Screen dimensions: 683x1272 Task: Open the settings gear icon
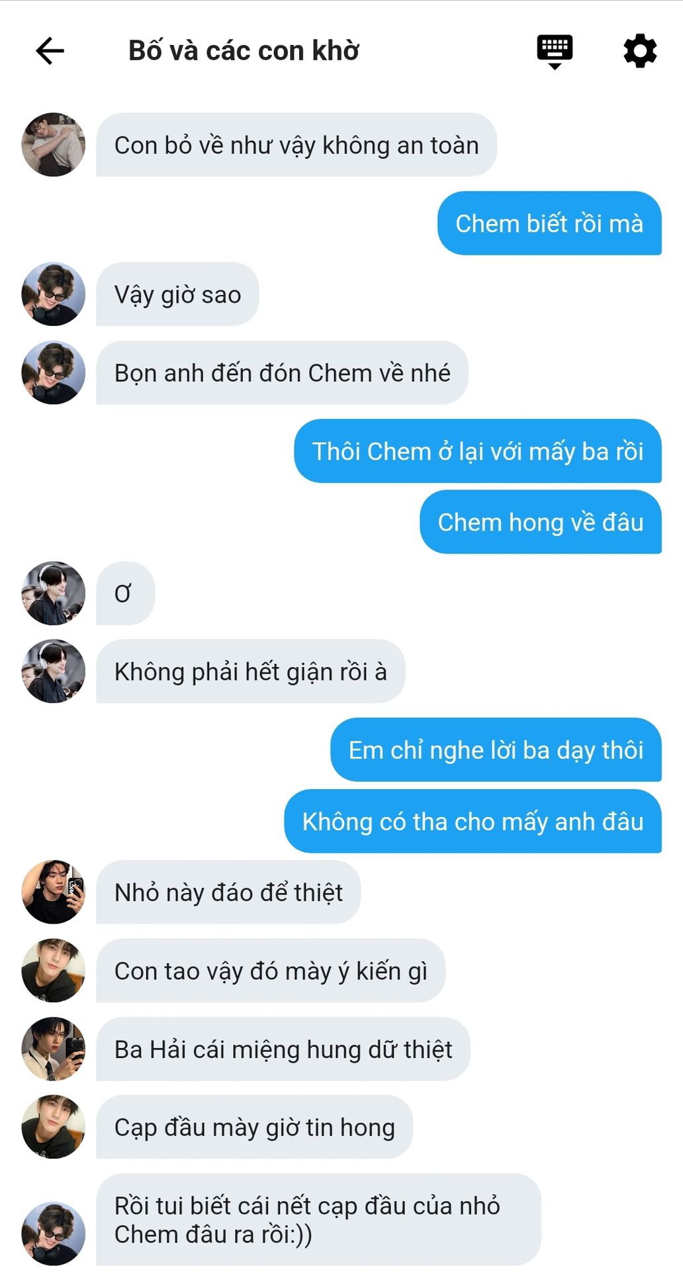click(640, 51)
